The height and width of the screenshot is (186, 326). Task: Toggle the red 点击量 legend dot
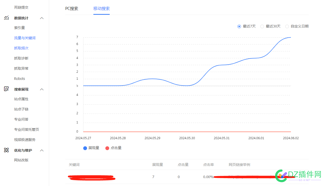(x=107, y=148)
